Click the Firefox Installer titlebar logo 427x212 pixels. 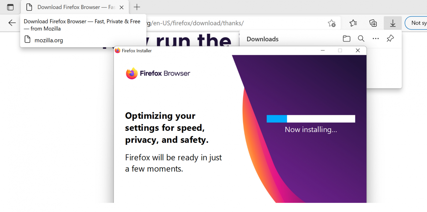pyautogui.click(x=118, y=51)
